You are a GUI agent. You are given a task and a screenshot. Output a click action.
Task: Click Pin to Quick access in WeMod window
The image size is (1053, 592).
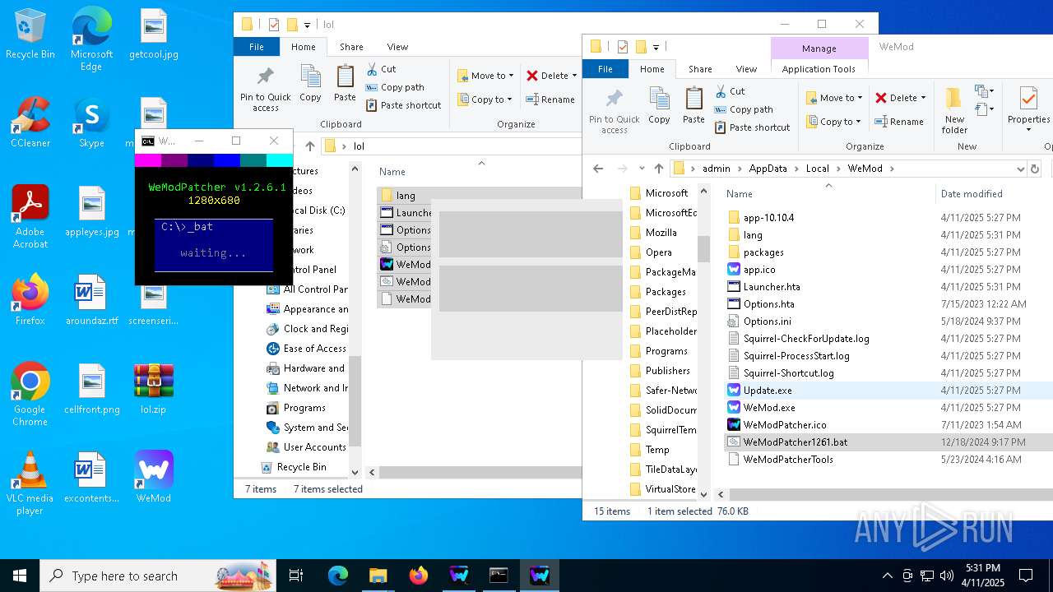point(614,111)
